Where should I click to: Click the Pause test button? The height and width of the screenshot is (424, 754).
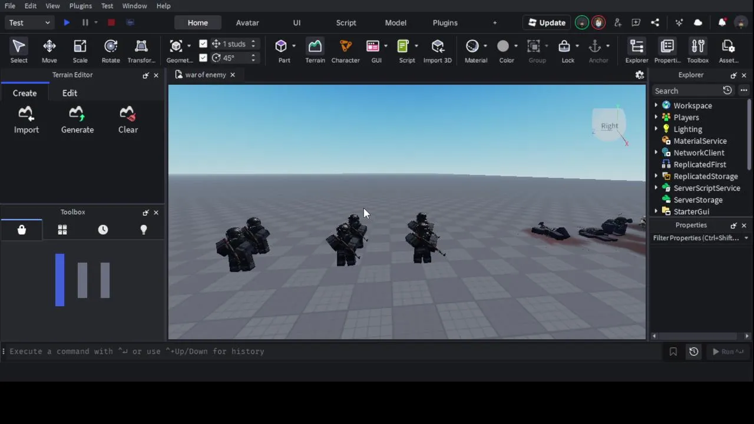(x=85, y=22)
